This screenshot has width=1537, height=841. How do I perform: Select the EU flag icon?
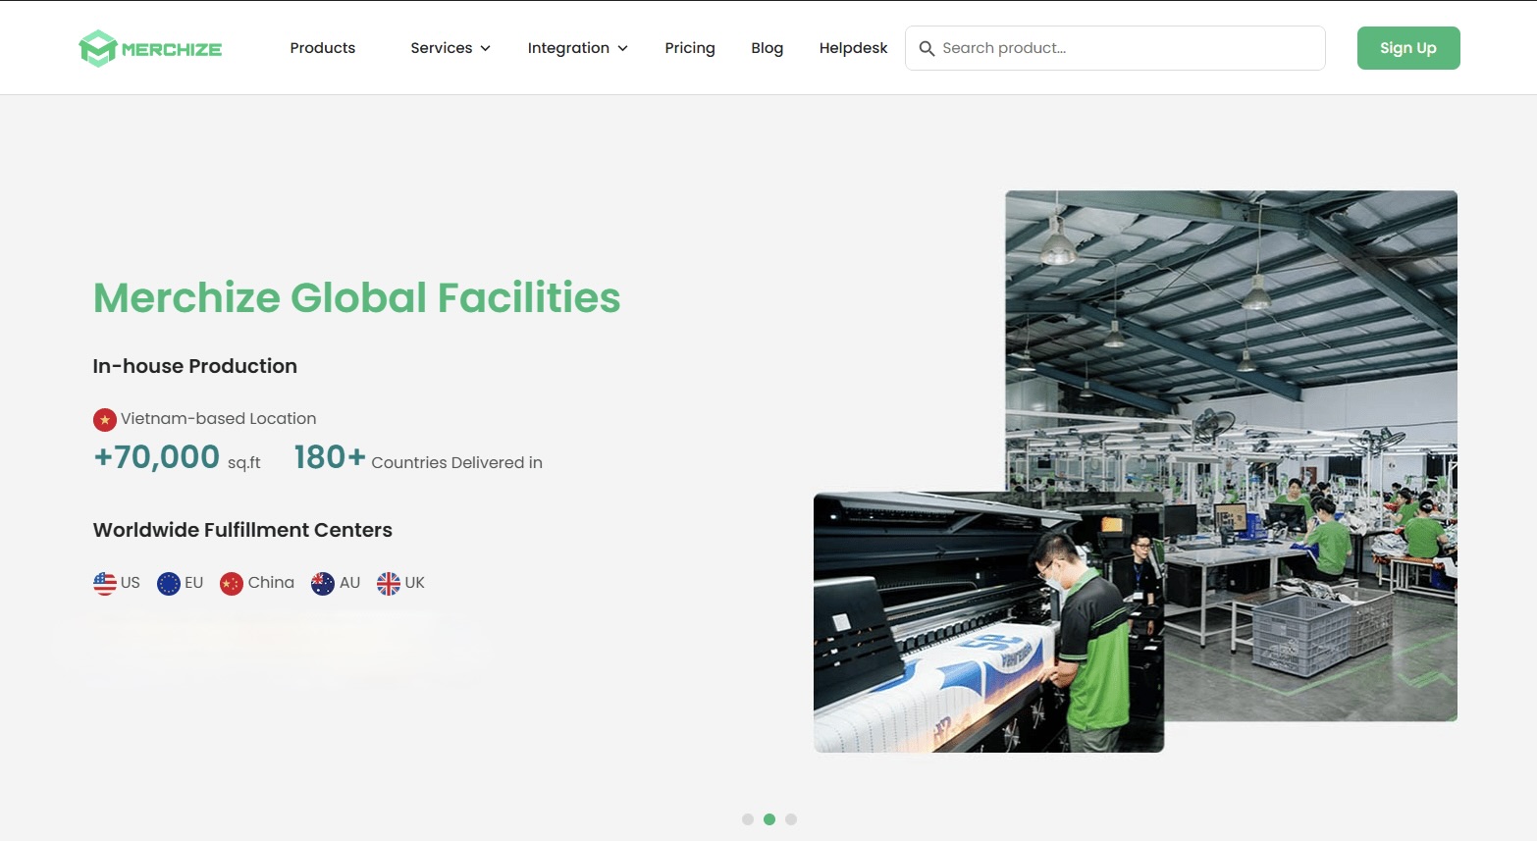(169, 584)
